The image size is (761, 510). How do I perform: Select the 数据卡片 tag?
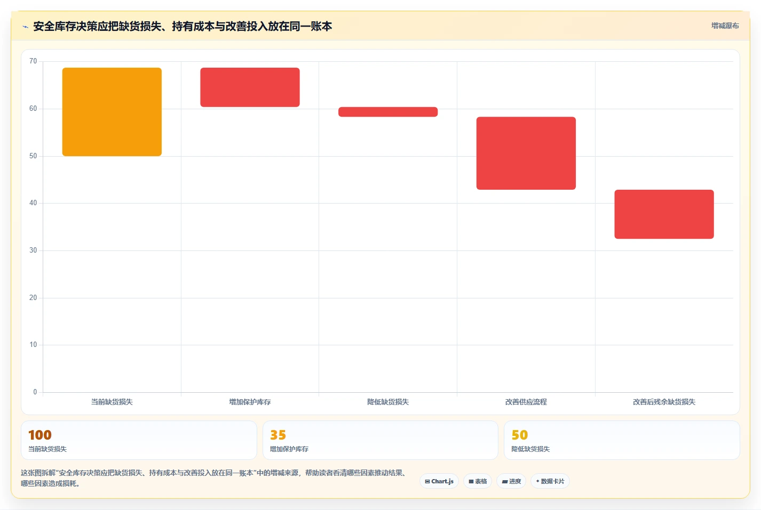(550, 481)
